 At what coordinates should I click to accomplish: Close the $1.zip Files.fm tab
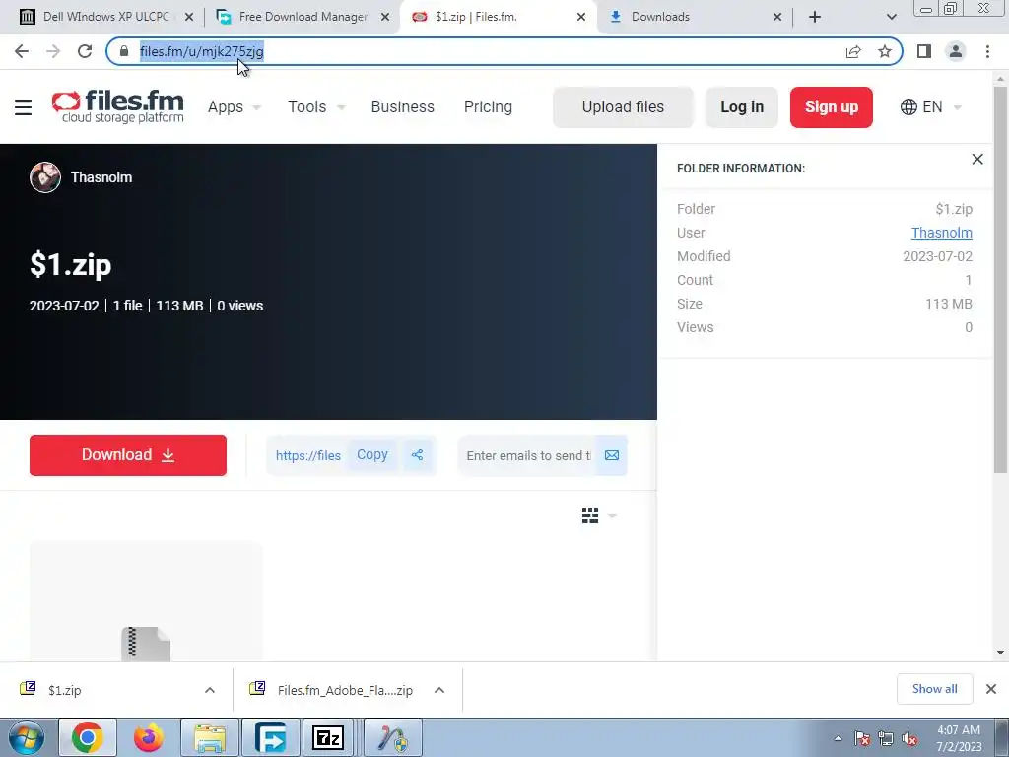[581, 17]
